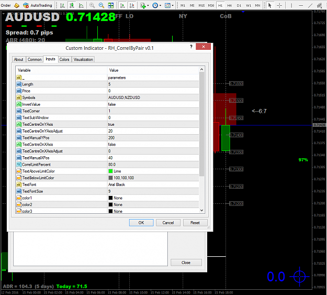Screen dimensions: 327x295
Task: Click the Cancel button
Action: coord(168,223)
